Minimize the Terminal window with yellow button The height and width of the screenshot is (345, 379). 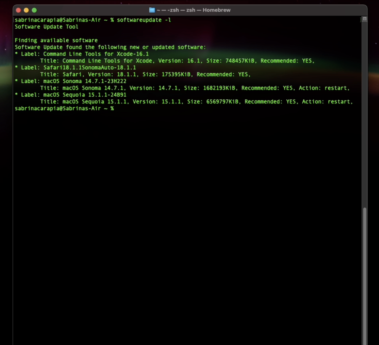pos(26,10)
